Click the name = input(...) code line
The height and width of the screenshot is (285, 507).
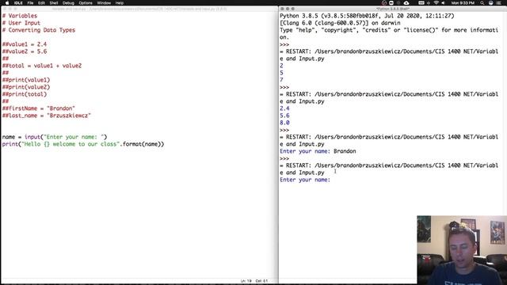coord(55,137)
